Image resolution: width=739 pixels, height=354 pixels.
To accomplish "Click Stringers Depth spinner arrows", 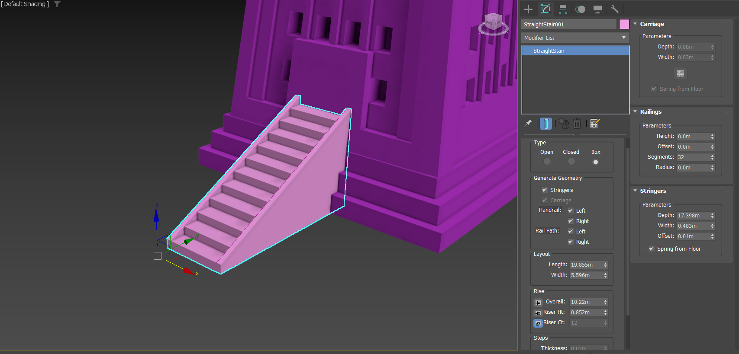I will coord(712,216).
